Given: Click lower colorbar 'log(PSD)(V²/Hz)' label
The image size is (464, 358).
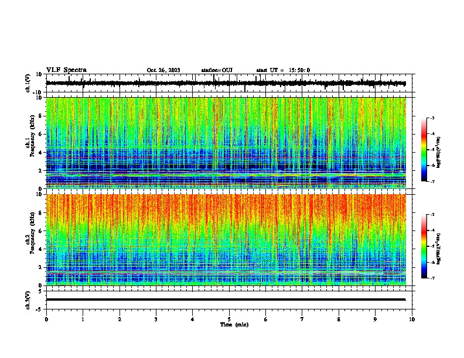Looking at the screenshot, I should pyautogui.click(x=439, y=249).
